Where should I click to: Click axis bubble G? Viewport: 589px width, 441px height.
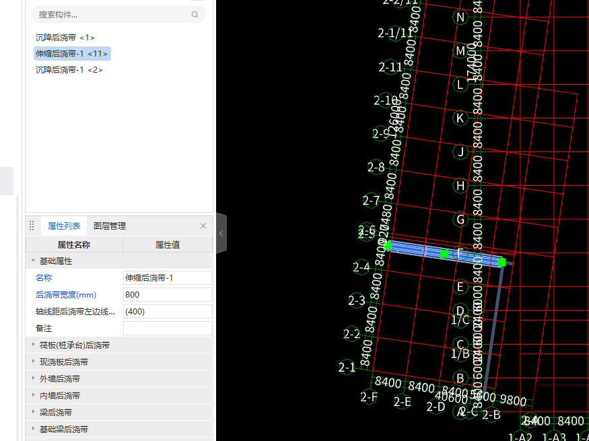(x=460, y=219)
